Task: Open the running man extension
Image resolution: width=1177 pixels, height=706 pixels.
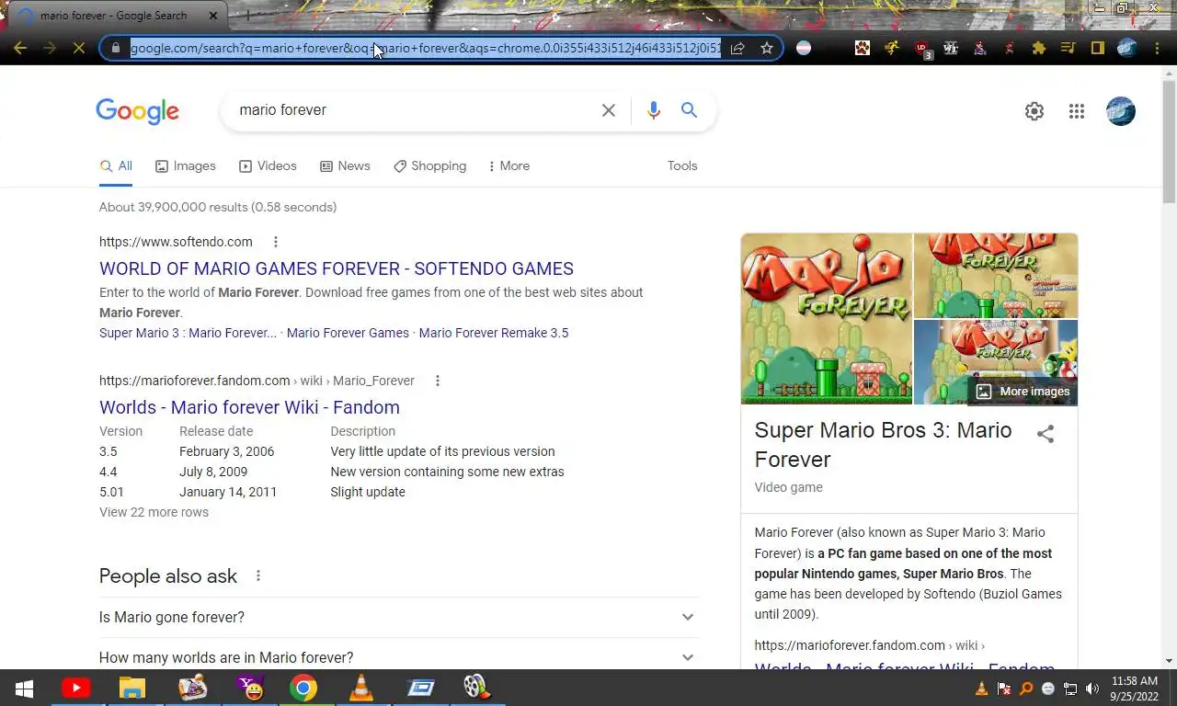Action: 892,48
